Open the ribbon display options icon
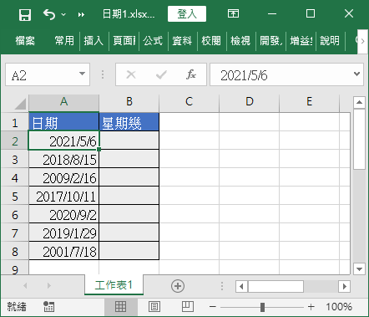The height and width of the screenshot is (317, 369). pos(233,13)
